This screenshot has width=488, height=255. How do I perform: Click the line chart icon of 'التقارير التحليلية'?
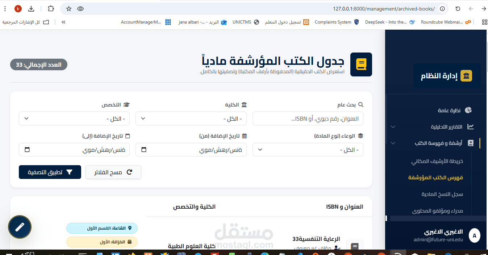471,127
